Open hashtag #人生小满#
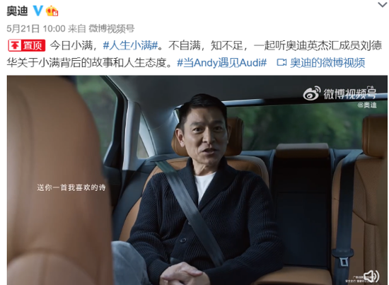The image size is (389, 285). (x=130, y=45)
